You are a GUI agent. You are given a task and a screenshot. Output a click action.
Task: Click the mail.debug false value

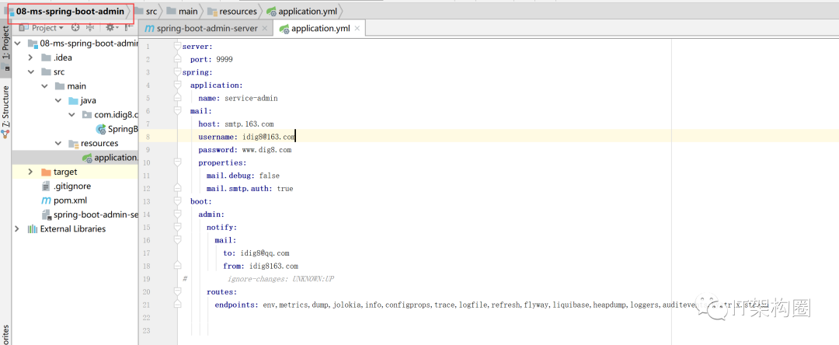tap(269, 176)
